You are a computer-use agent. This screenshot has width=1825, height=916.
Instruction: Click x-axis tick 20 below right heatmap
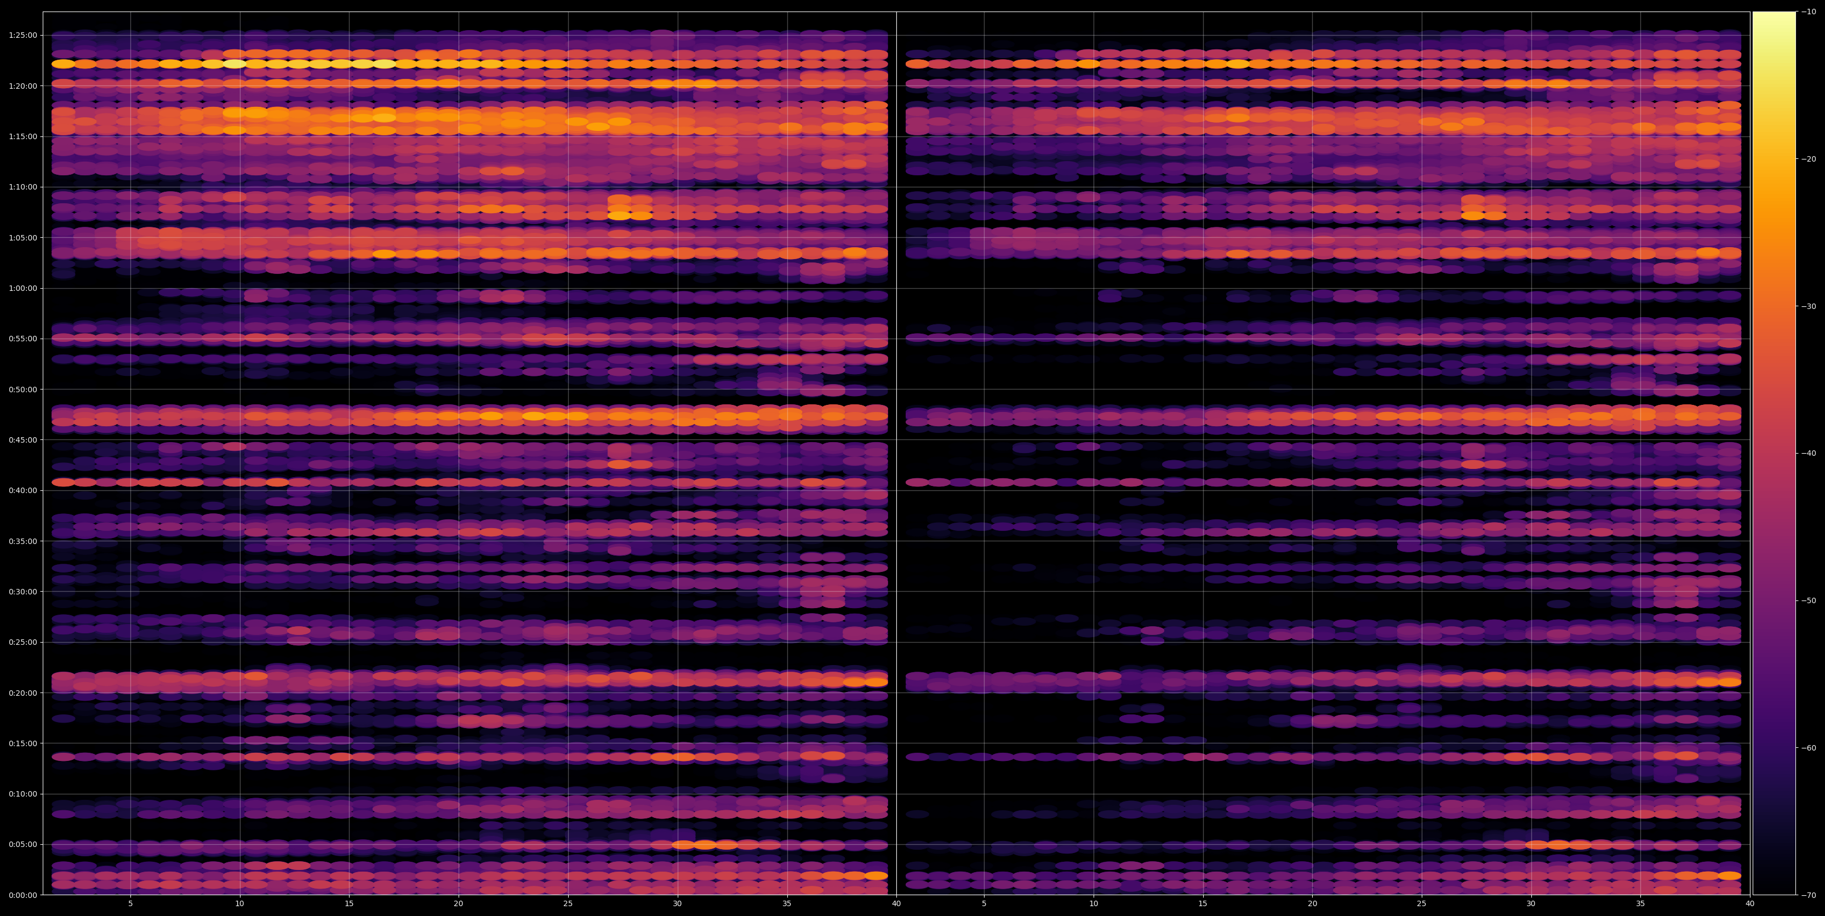tap(1312, 904)
